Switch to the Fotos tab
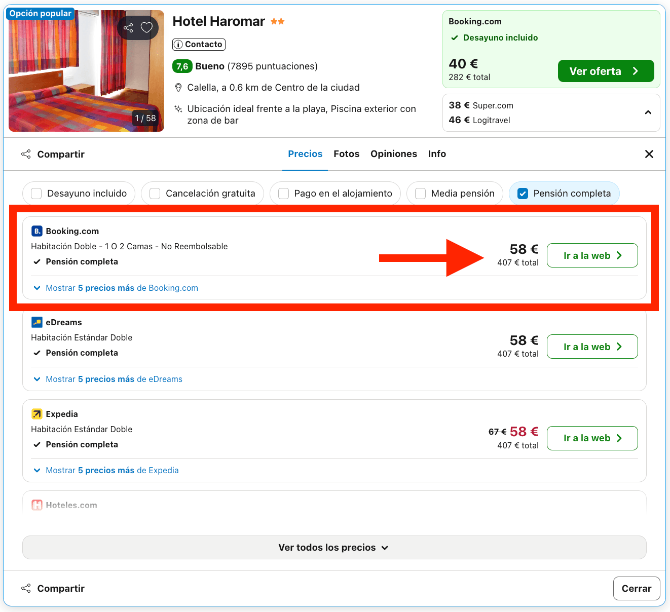 tap(346, 154)
